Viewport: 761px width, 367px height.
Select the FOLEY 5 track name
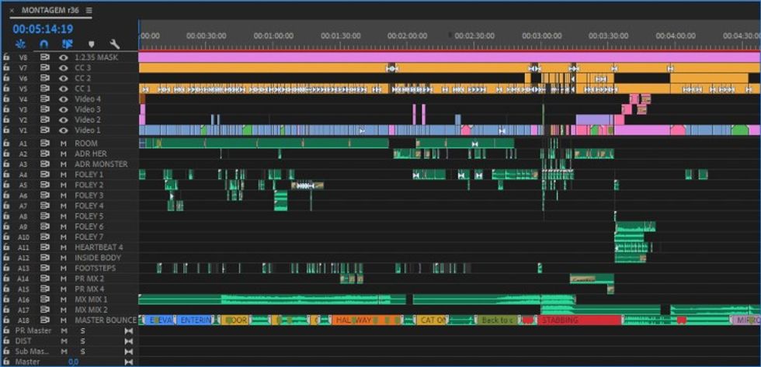(89, 216)
